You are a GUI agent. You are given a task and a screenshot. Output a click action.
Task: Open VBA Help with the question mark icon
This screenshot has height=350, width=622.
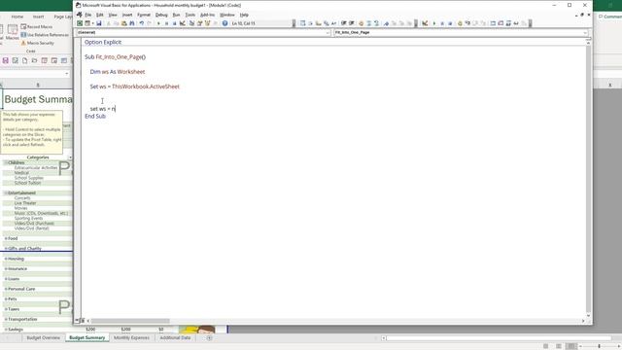225,23
